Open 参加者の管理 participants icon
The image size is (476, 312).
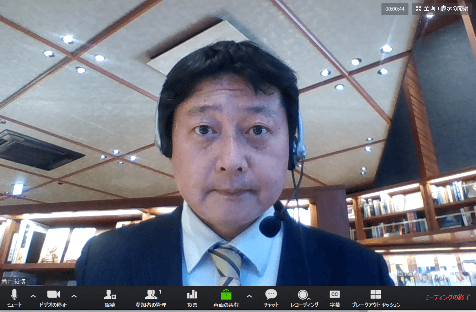click(151, 295)
